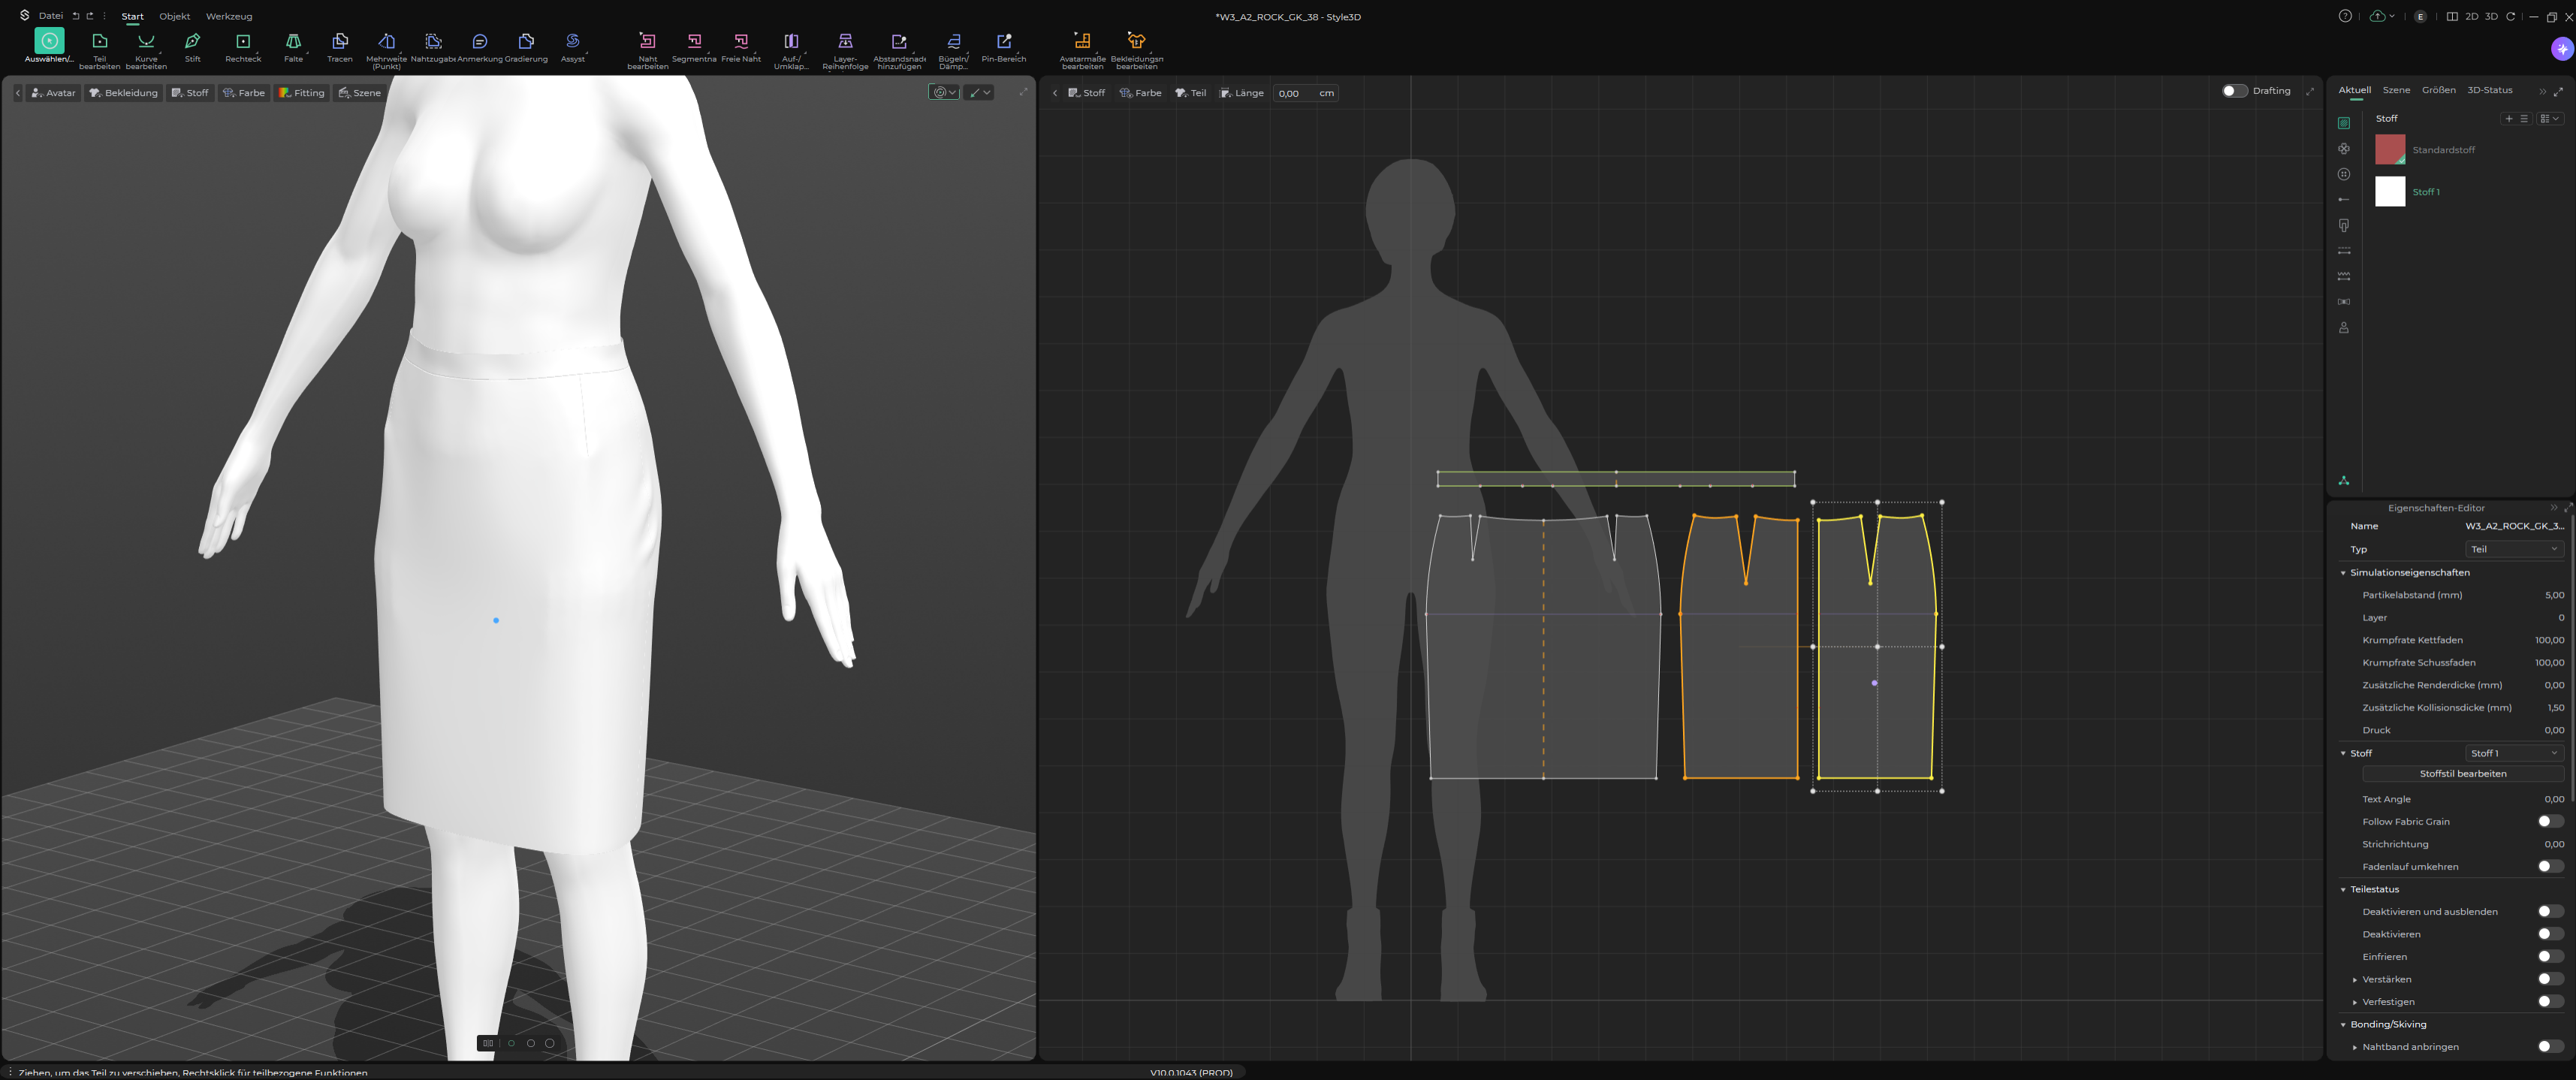
Task: Select the Segmentnaht tool
Action: coord(694,46)
